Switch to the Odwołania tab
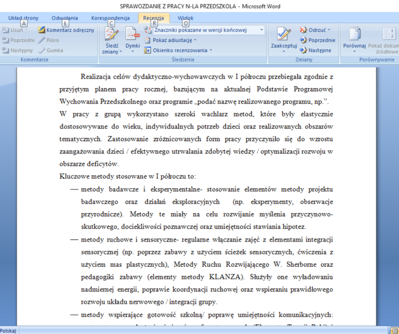Image resolution: width=399 pixels, height=334 pixels. [x=65, y=18]
